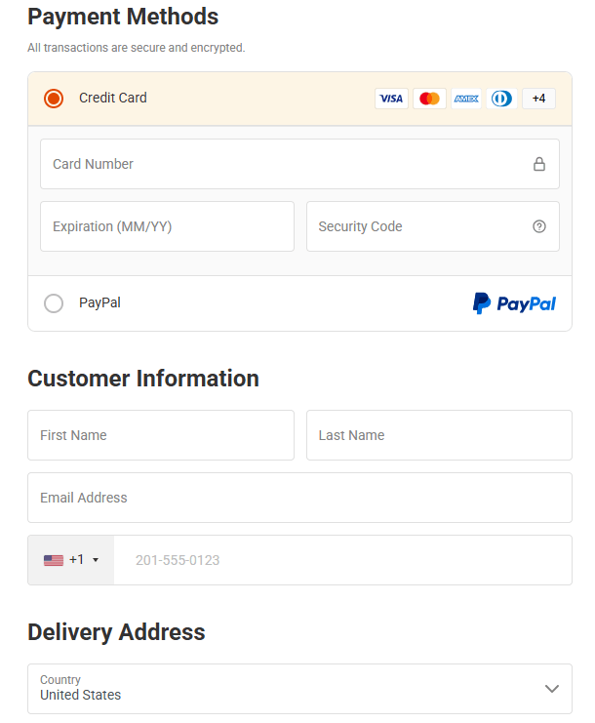Click the Last Name input
This screenshot has height=723, width=595.
coord(439,435)
